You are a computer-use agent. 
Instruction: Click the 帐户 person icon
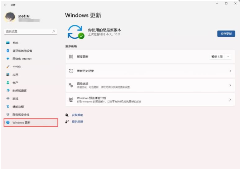pos(8,83)
